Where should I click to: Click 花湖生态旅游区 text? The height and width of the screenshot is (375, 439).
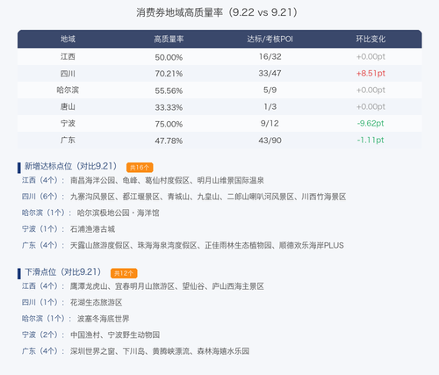97,302
